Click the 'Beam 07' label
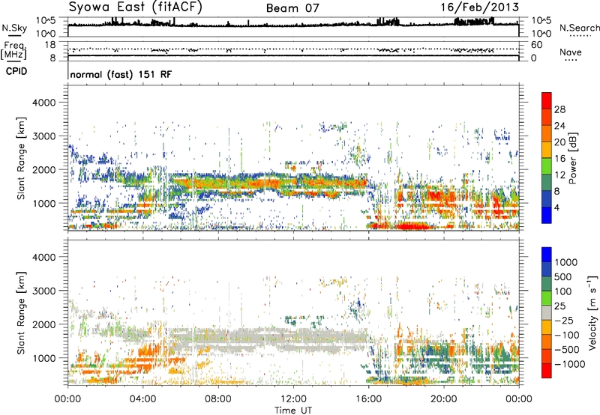The image size is (600, 415). 292,8
